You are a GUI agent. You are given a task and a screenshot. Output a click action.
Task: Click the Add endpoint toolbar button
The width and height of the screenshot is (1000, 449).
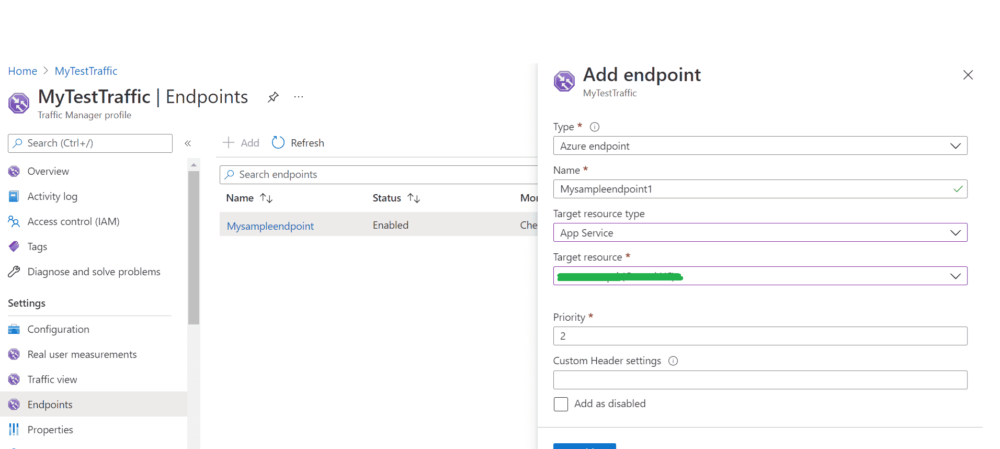241,143
